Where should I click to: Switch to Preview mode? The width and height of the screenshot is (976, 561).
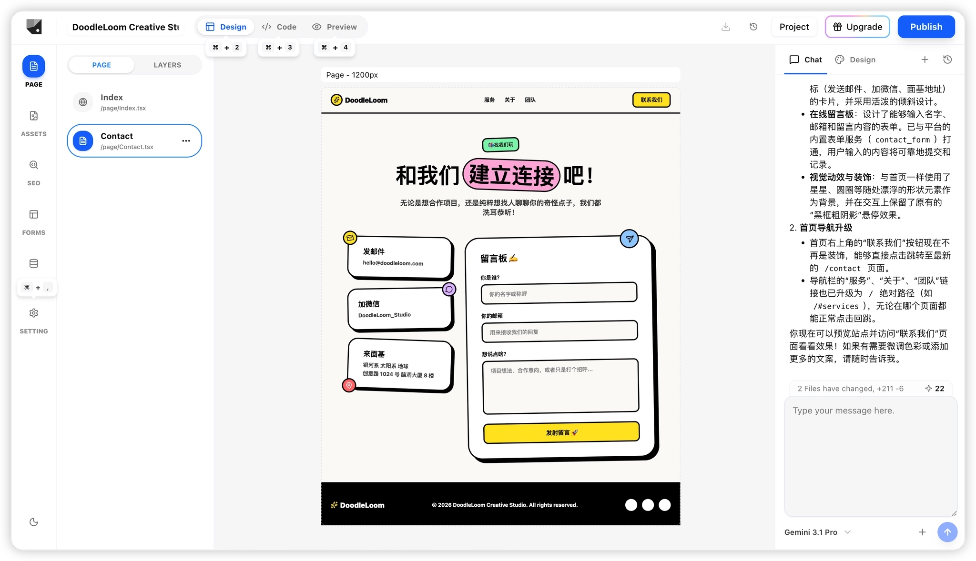pyautogui.click(x=335, y=27)
